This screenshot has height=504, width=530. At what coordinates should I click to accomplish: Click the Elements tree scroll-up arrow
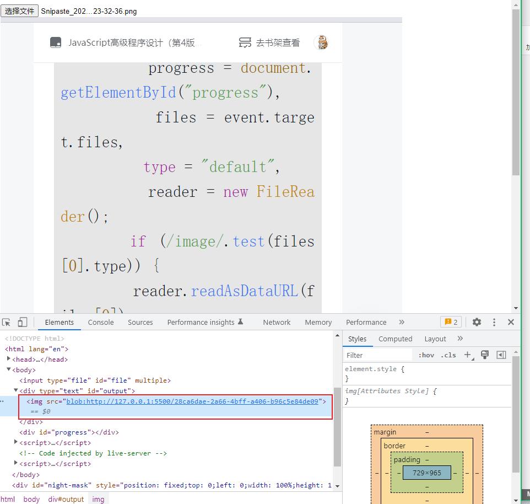(337, 335)
